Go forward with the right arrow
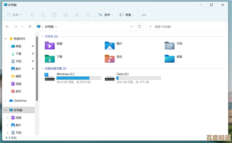This screenshot has height=143, width=232. (16, 27)
